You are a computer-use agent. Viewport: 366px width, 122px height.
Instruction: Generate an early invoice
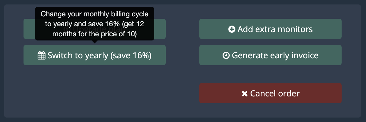point(270,55)
